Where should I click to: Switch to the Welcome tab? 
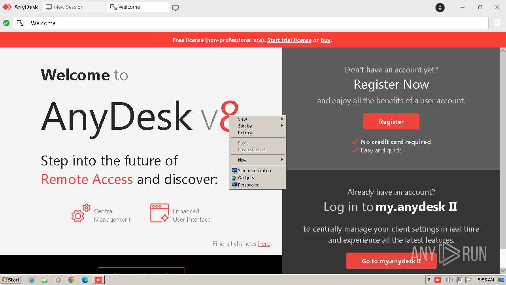pyautogui.click(x=138, y=7)
